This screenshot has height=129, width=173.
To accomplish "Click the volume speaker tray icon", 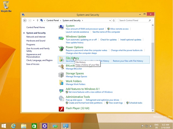I will 151,126.
